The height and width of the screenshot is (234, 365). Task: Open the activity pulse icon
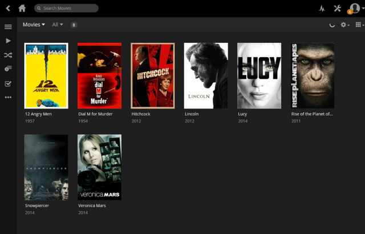point(322,9)
